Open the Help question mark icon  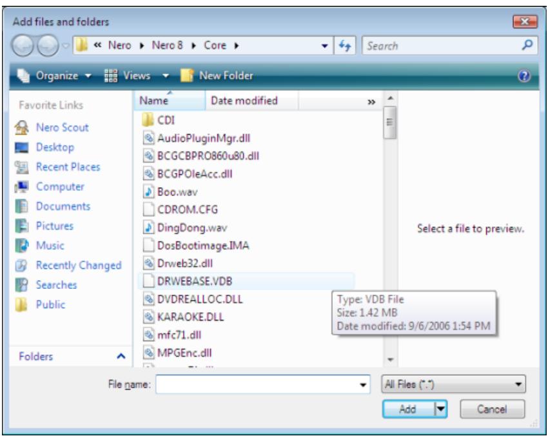pyautogui.click(x=524, y=75)
